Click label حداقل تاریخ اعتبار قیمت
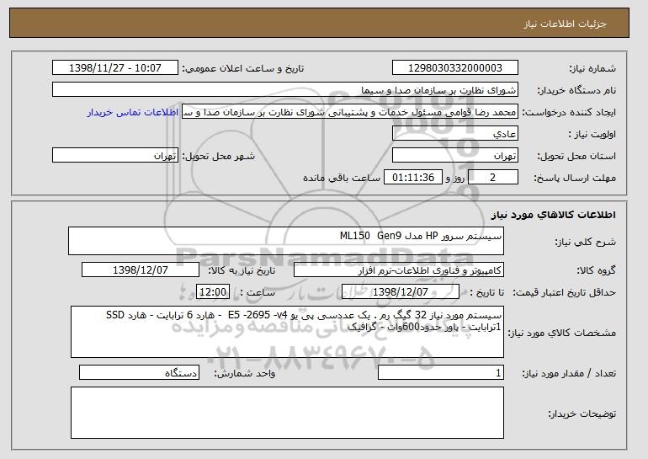The image size is (648, 459). point(565,293)
